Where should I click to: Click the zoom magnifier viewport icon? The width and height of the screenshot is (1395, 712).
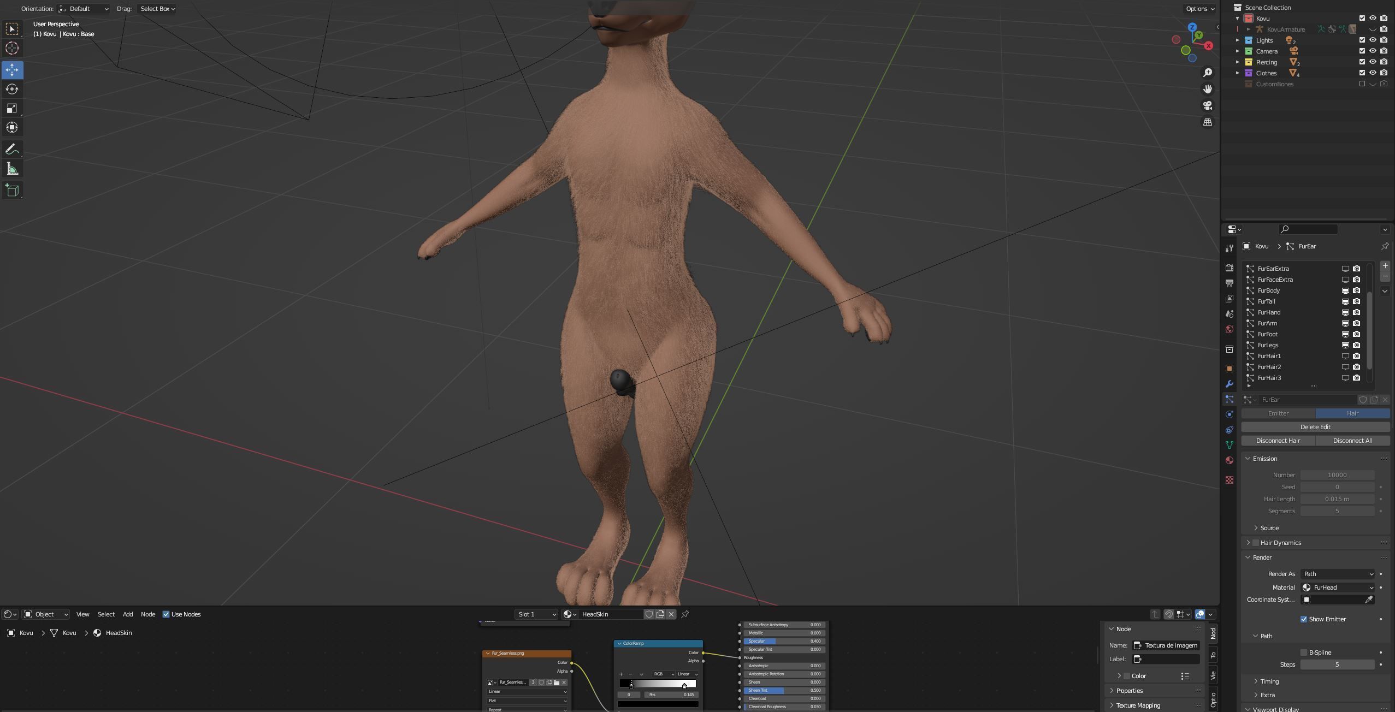click(x=1208, y=73)
